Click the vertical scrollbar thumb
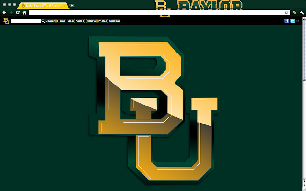Image resolution: width=306 pixels, height=191 pixels. (304, 49)
